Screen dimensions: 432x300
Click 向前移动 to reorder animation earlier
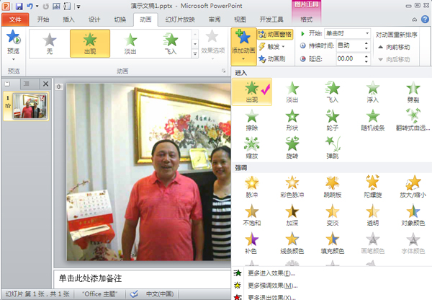point(394,47)
